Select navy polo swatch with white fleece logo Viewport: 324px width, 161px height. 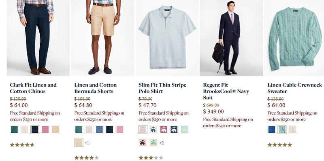[174, 130]
